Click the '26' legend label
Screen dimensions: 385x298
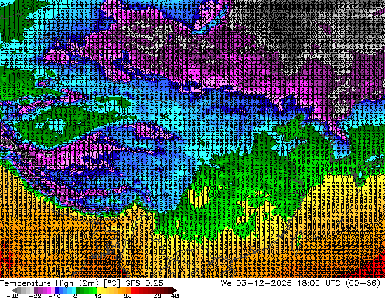pos(128,296)
